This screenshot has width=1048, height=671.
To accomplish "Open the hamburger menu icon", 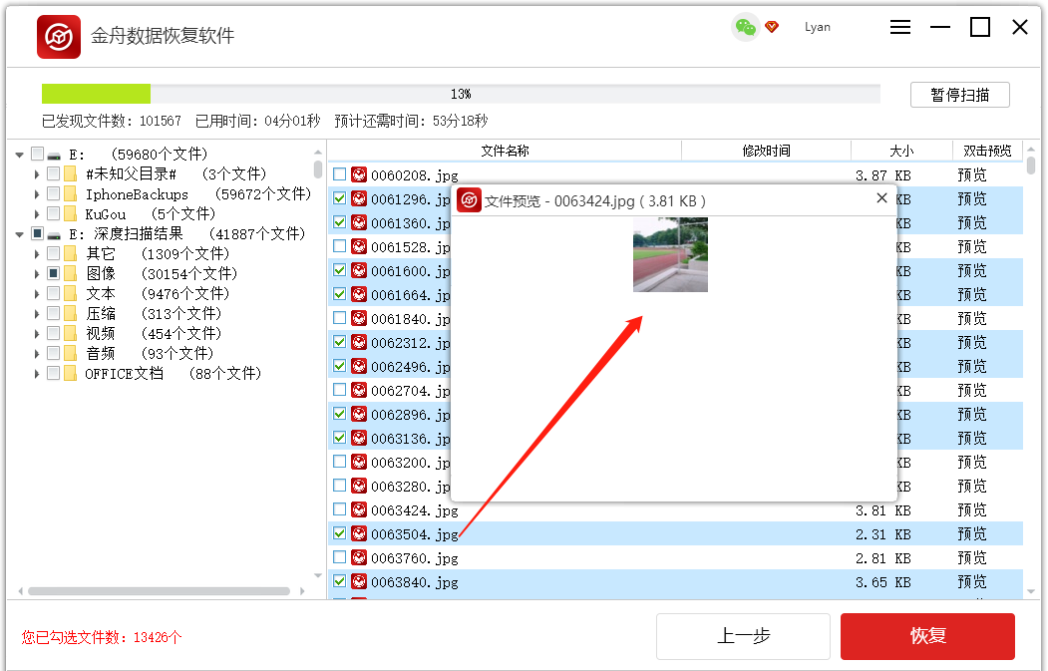I will (900, 27).
